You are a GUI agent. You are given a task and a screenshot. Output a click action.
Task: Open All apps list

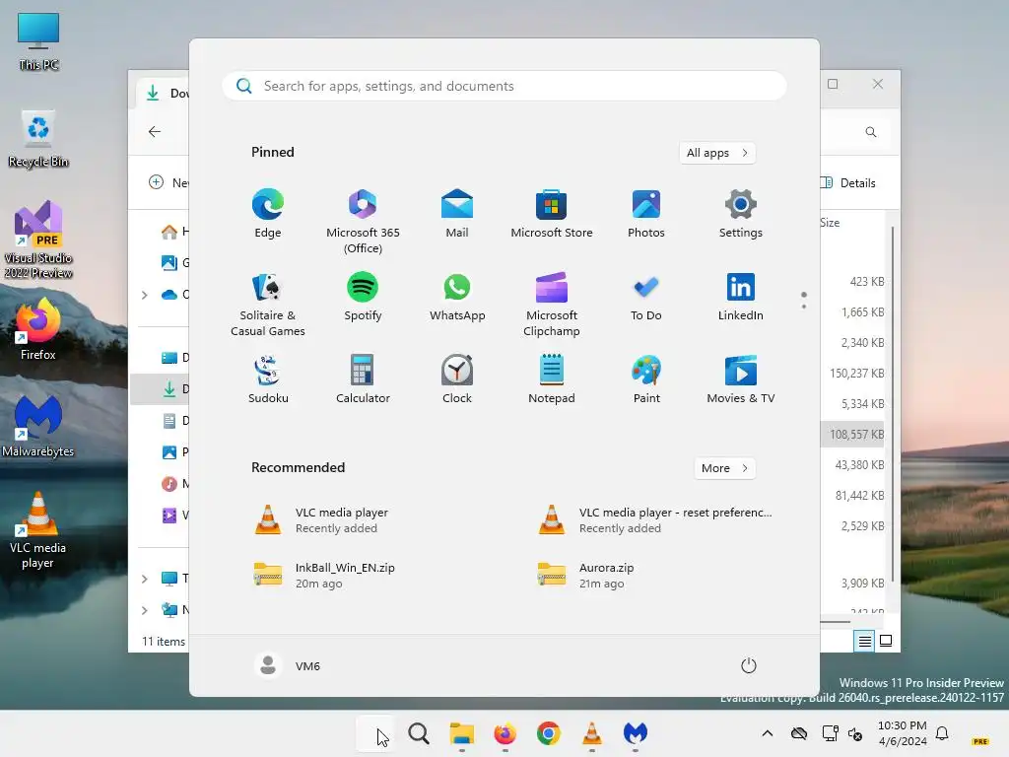tap(717, 153)
